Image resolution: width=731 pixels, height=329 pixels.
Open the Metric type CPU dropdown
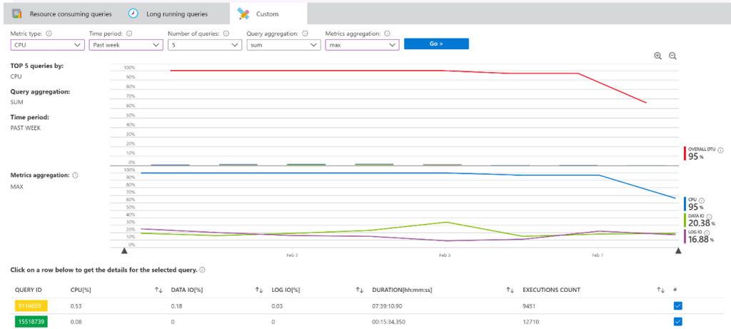[x=47, y=45]
